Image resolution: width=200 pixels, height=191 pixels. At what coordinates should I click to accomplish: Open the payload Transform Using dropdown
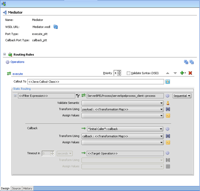pyautogui.click(x=123, y=109)
